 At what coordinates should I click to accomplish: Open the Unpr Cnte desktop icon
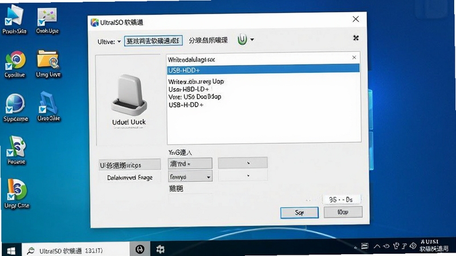pyautogui.click(x=17, y=193)
